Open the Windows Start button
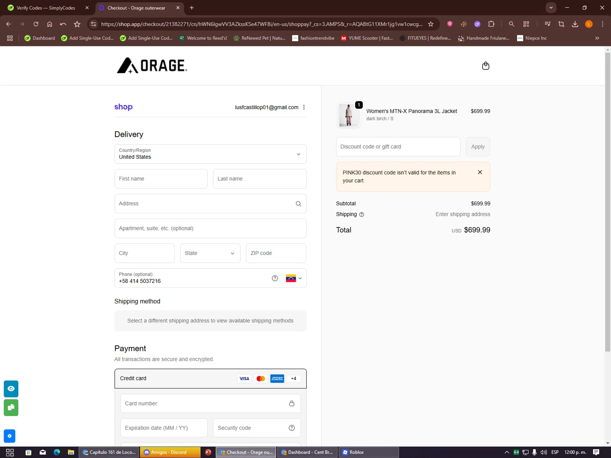 [10, 452]
